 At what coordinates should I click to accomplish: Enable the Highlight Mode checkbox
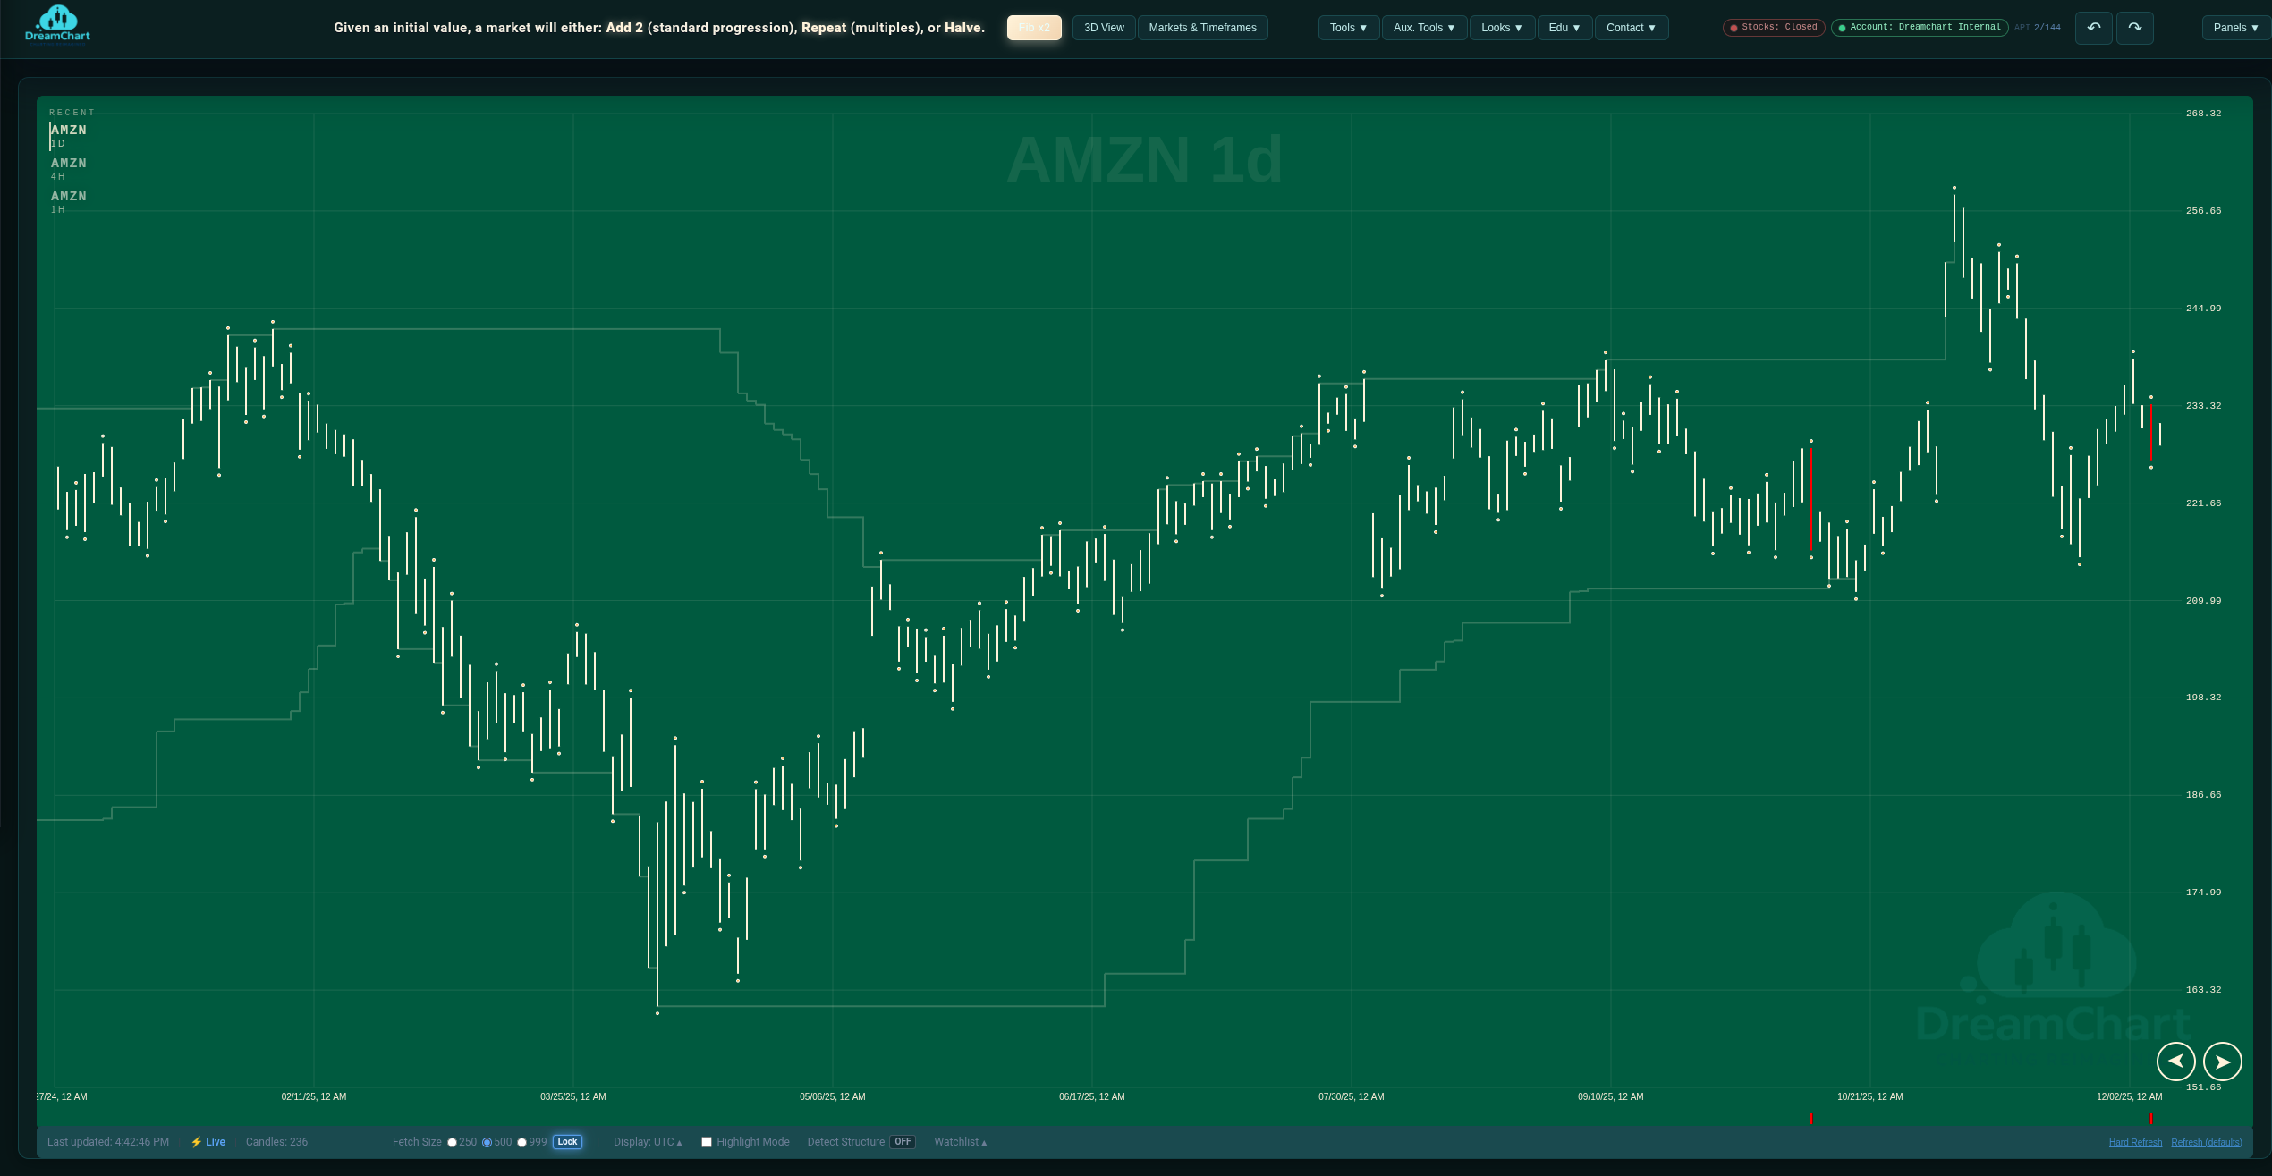[707, 1142]
